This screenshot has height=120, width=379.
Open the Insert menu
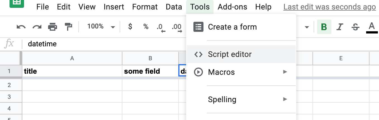[114, 7]
